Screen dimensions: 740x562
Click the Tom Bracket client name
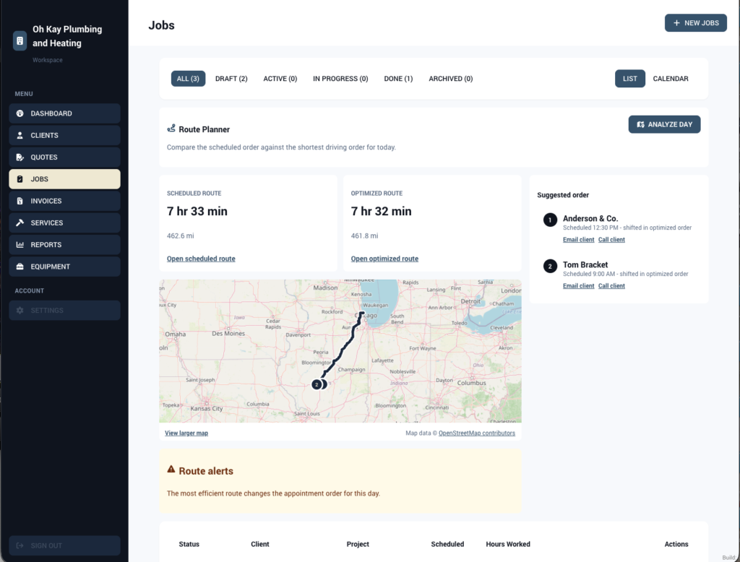coord(585,264)
